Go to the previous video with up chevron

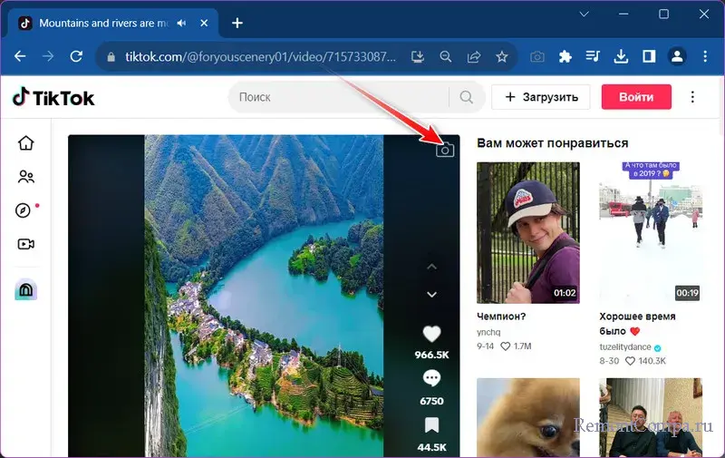coord(432,267)
